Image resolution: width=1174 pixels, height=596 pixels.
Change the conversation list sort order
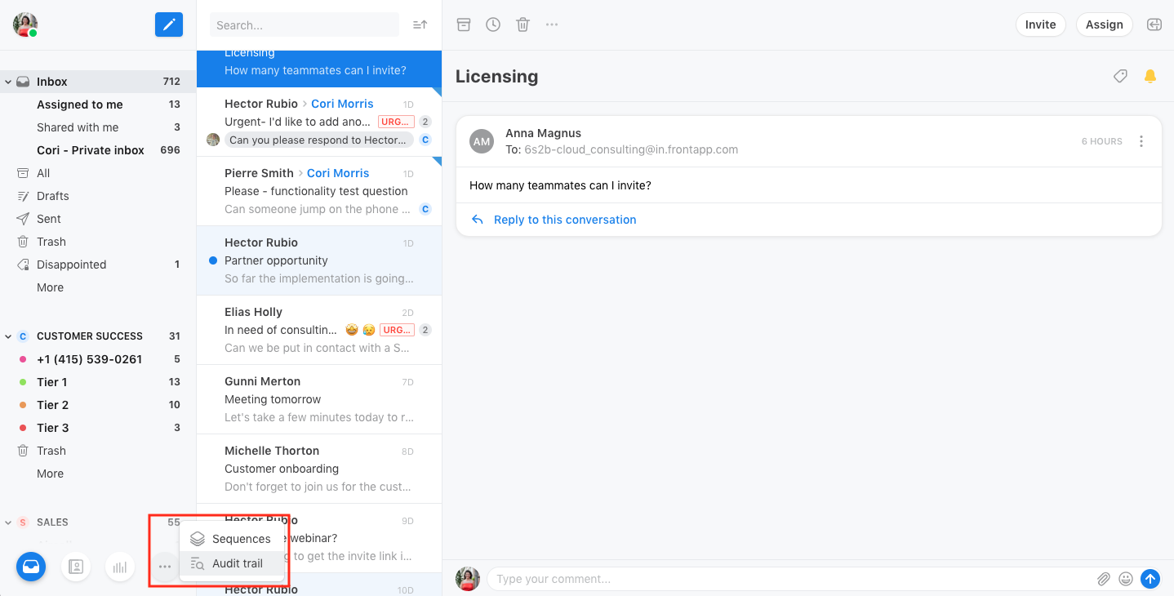[x=420, y=24]
